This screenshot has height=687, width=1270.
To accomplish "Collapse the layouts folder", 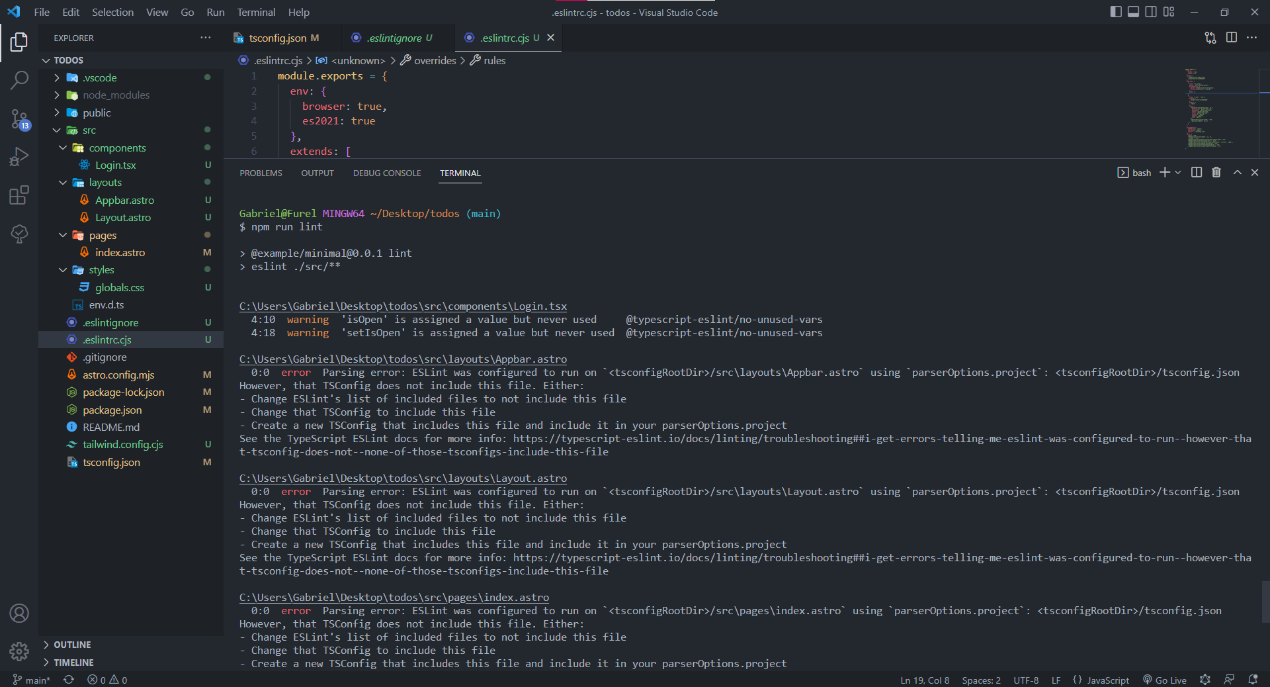I will 131,183.
